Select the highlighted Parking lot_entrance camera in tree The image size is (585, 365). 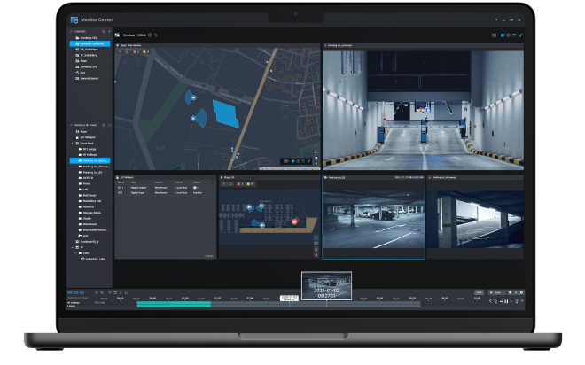(x=90, y=160)
